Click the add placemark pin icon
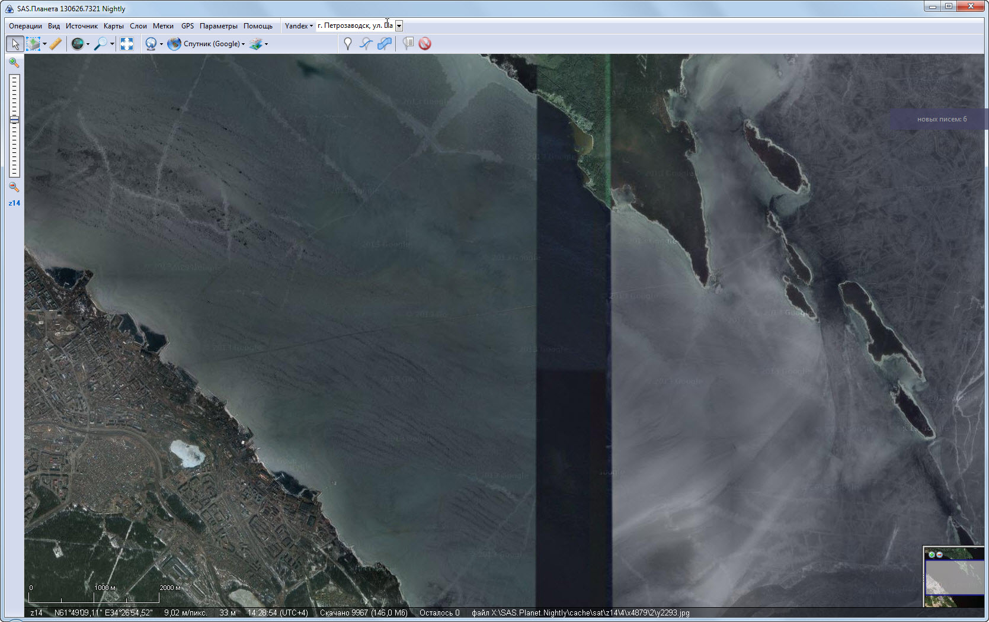The image size is (989, 622). tap(348, 44)
